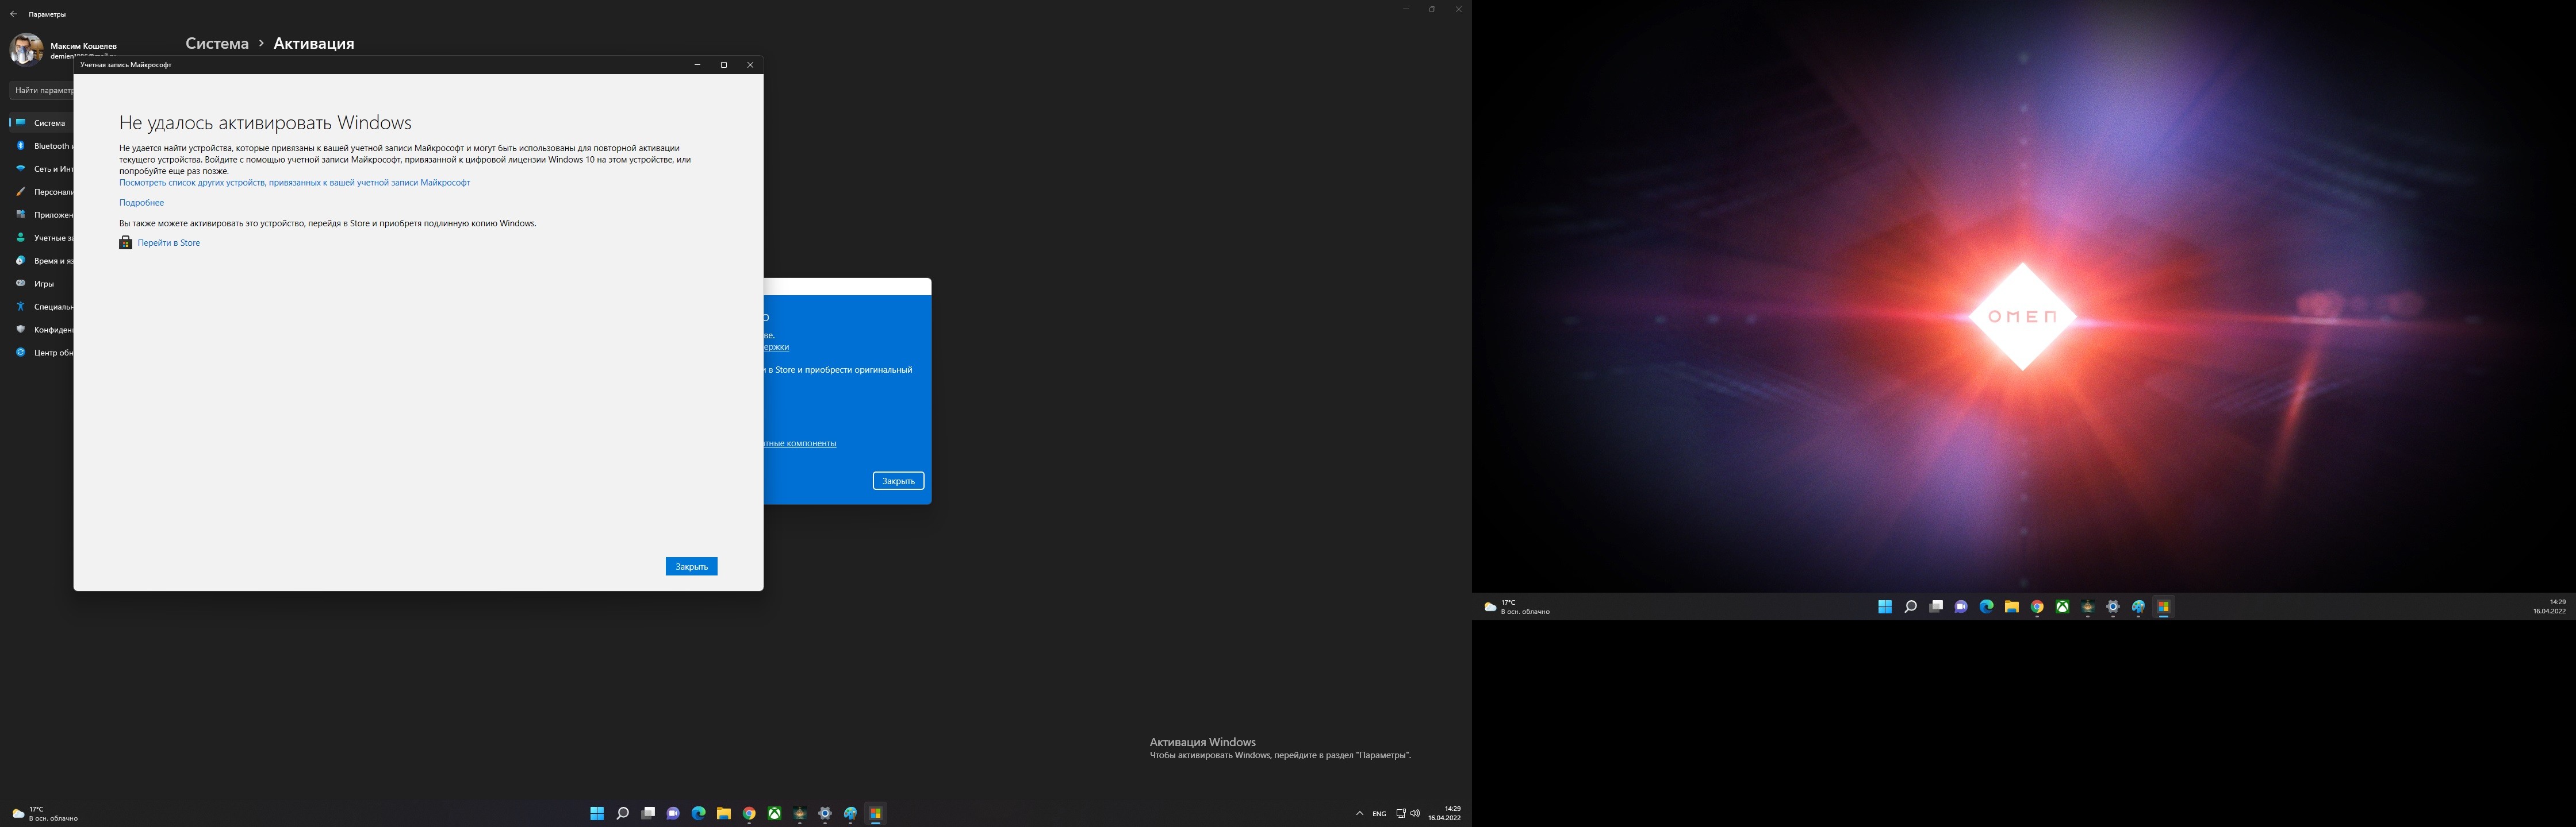Open the game icon on left monitor taskbar

(799, 814)
